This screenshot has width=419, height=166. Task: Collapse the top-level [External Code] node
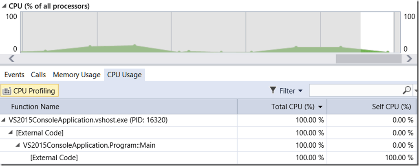coord(11,133)
